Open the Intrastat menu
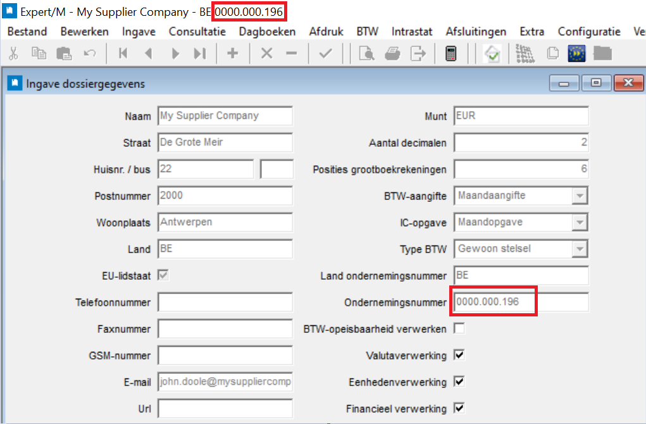Viewport: 646px width, 424px height. [x=411, y=32]
